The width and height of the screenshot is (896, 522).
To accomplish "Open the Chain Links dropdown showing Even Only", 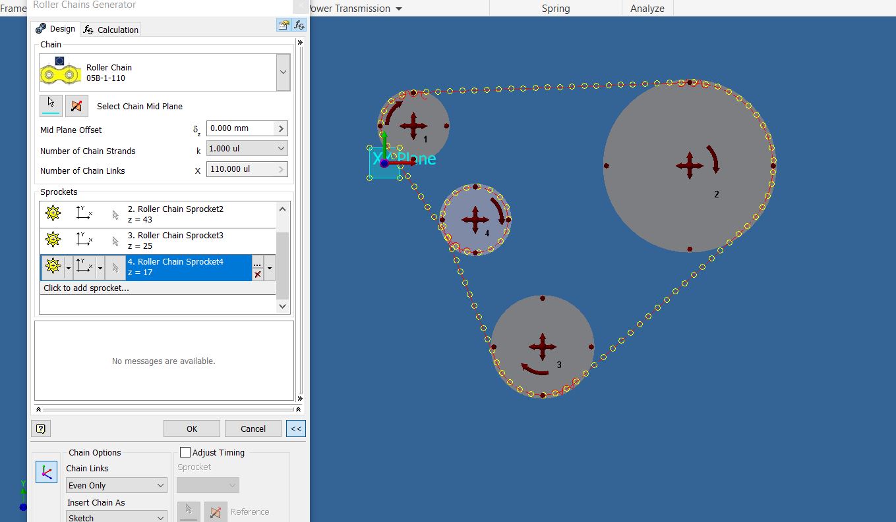I will coord(116,484).
